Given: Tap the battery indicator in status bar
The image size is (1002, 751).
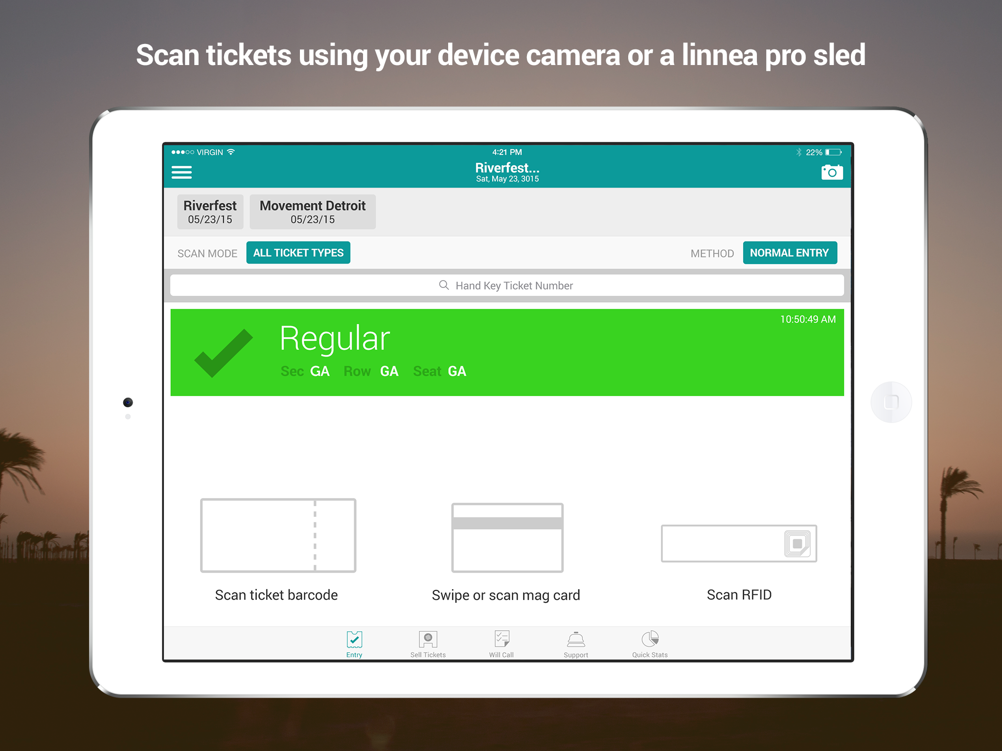Looking at the screenshot, I should [x=834, y=153].
